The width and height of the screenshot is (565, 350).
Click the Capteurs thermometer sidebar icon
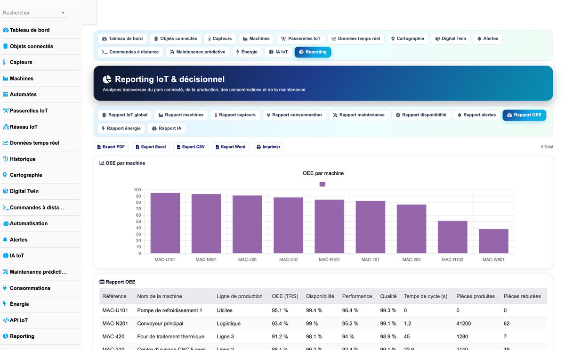[x=5, y=62]
